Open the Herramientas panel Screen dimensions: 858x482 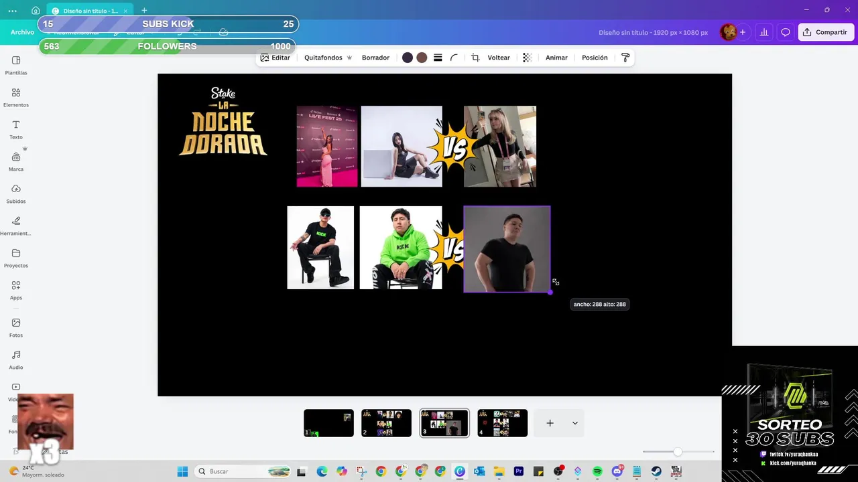(16, 226)
